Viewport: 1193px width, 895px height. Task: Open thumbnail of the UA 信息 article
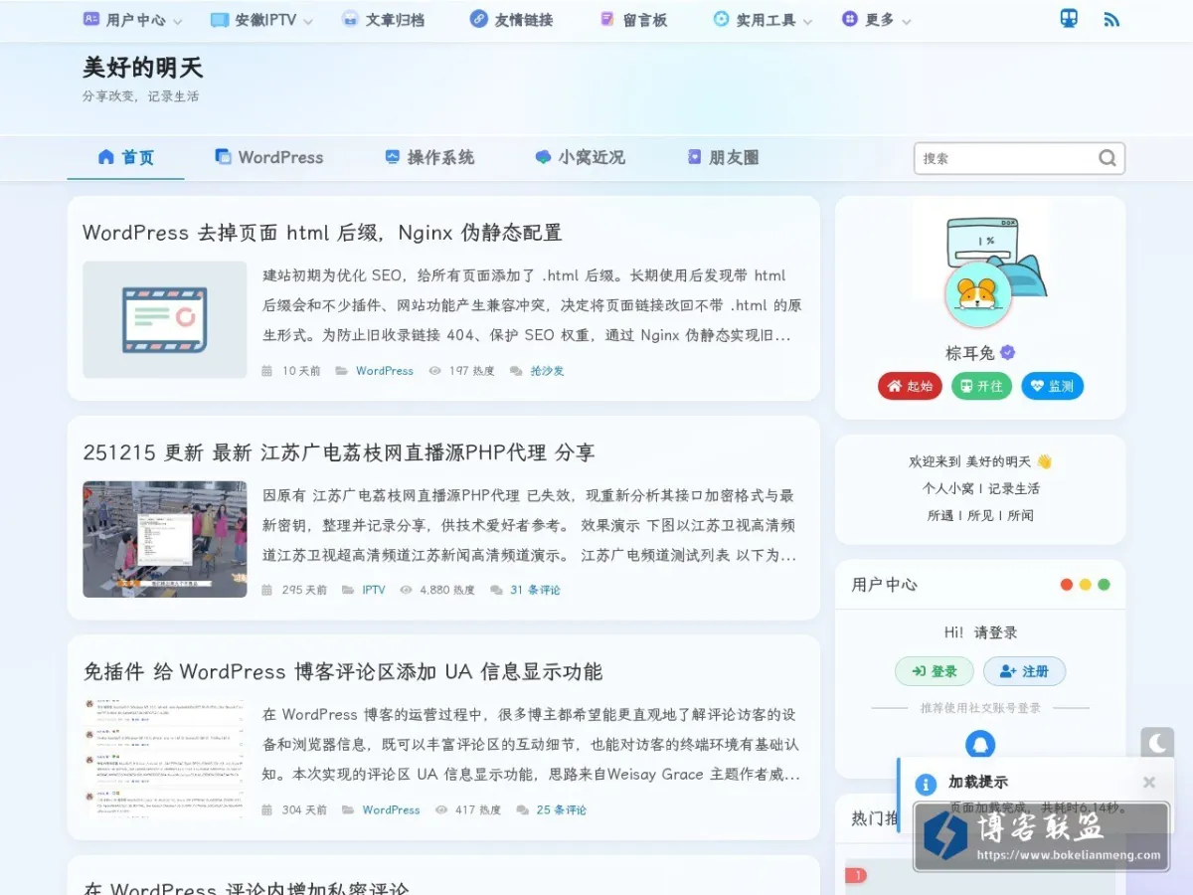coord(165,759)
